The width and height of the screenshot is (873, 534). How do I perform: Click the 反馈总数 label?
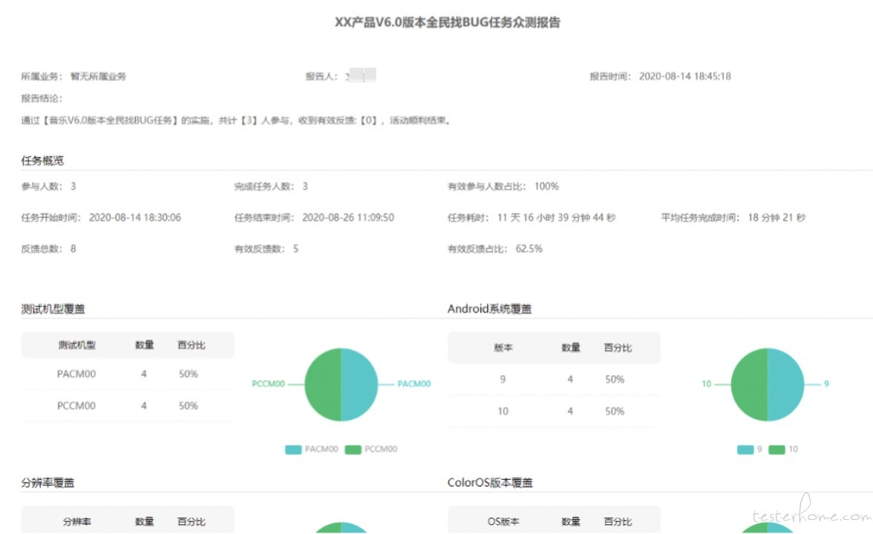click(42, 248)
